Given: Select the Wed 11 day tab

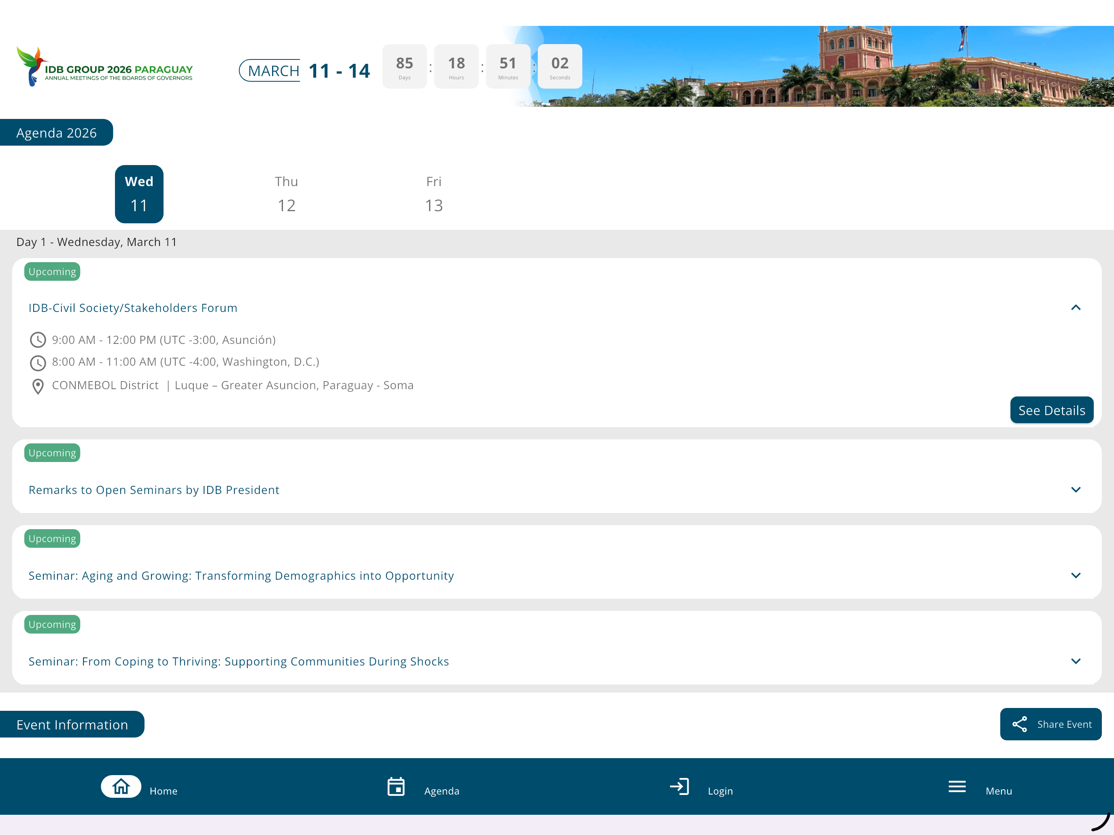Looking at the screenshot, I should (x=139, y=194).
